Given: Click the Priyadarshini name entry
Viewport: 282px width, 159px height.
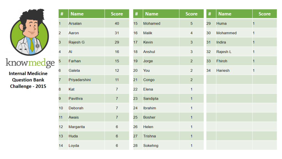Looking at the screenshot, I should [80, 80].
